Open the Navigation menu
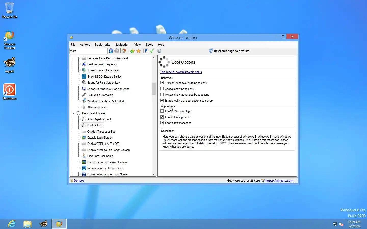 [122, 45]
